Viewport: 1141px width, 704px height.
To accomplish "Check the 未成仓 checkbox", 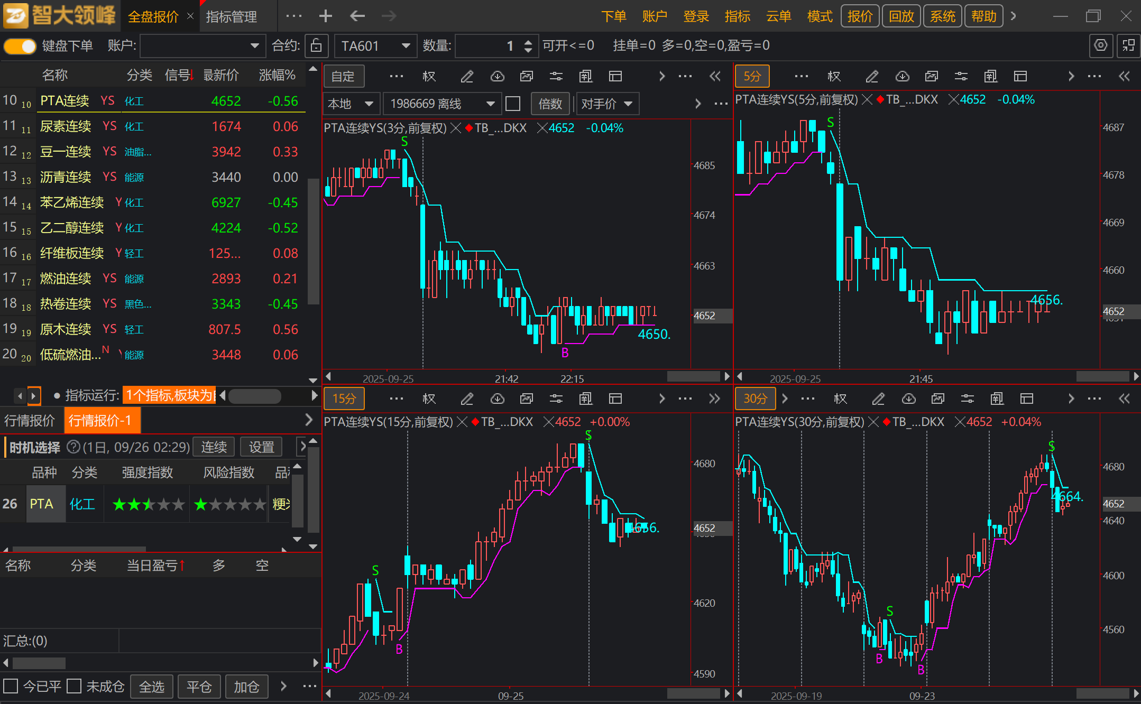I will pos(74,686).
